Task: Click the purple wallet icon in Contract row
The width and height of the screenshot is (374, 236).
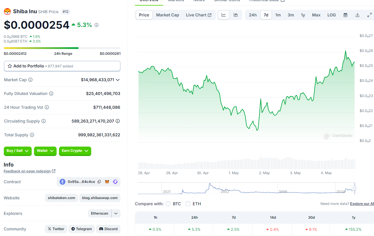Action: coord(115,182)
